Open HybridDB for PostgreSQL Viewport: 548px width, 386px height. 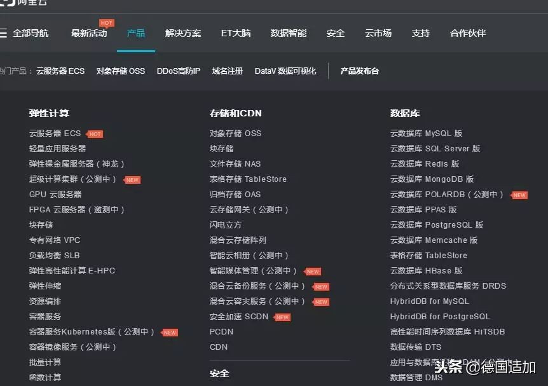439,316
